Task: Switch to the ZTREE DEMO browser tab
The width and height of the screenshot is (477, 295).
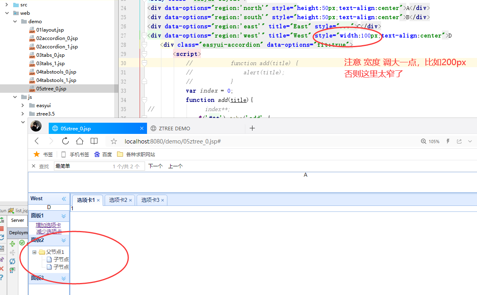Action: (x=196, y=128)
